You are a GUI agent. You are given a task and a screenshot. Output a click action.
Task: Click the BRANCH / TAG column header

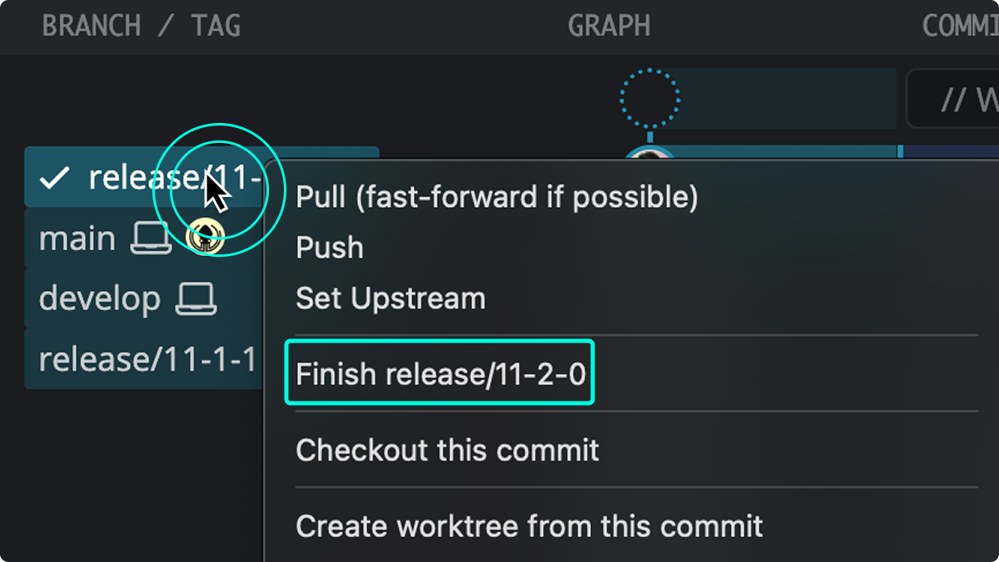[x=140, y=25]
